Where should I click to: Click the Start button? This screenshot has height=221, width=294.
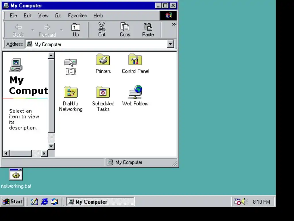pyautogui.click(x=12, y=202)
